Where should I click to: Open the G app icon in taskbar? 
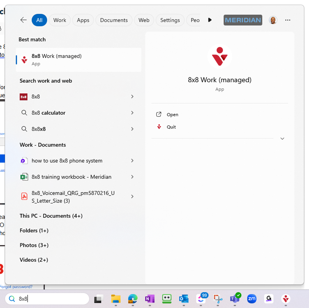269,299
